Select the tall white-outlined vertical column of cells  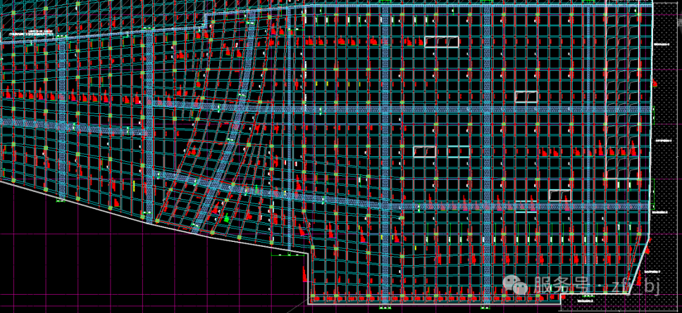[x=623, y=89]
